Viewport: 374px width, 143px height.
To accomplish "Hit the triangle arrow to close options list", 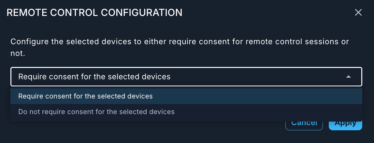I will (348, 77).
